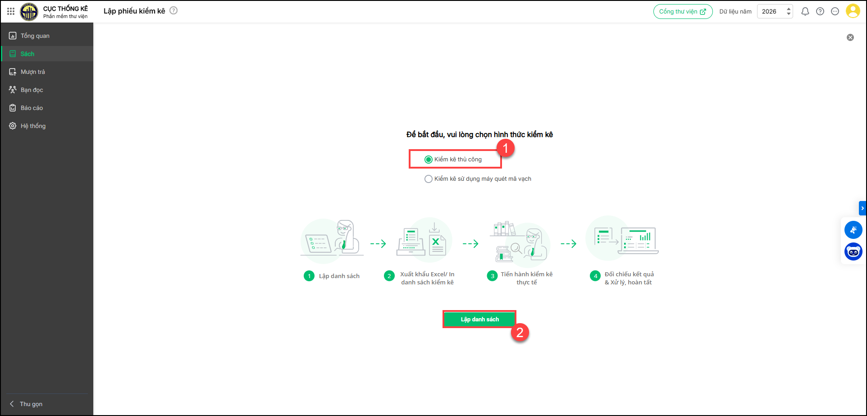867x416 pixels.
Task: Open the user avatar profile
Action: (853, 11)
